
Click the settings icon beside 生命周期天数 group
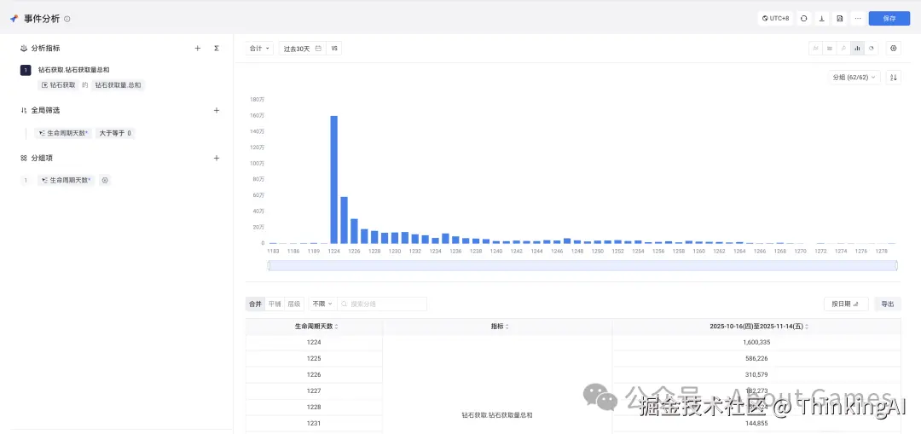(105, 180)
